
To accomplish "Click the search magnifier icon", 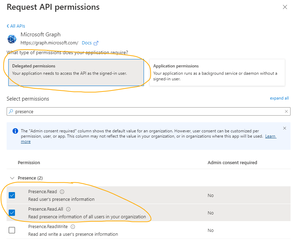I will click(x=11, y=111).
